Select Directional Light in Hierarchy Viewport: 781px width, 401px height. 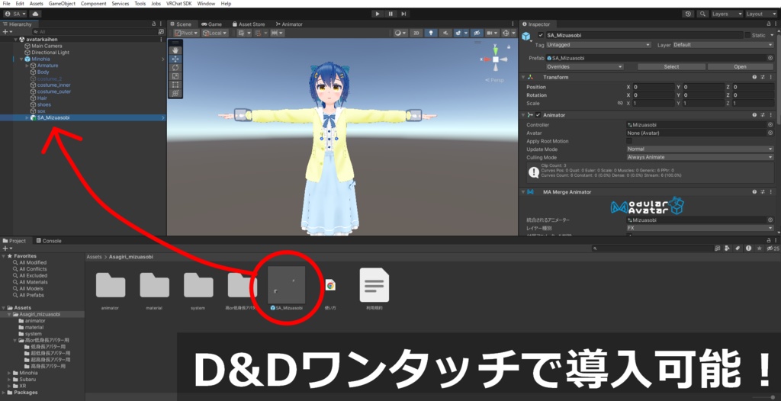pyautogui.click(x=50, y=53)
